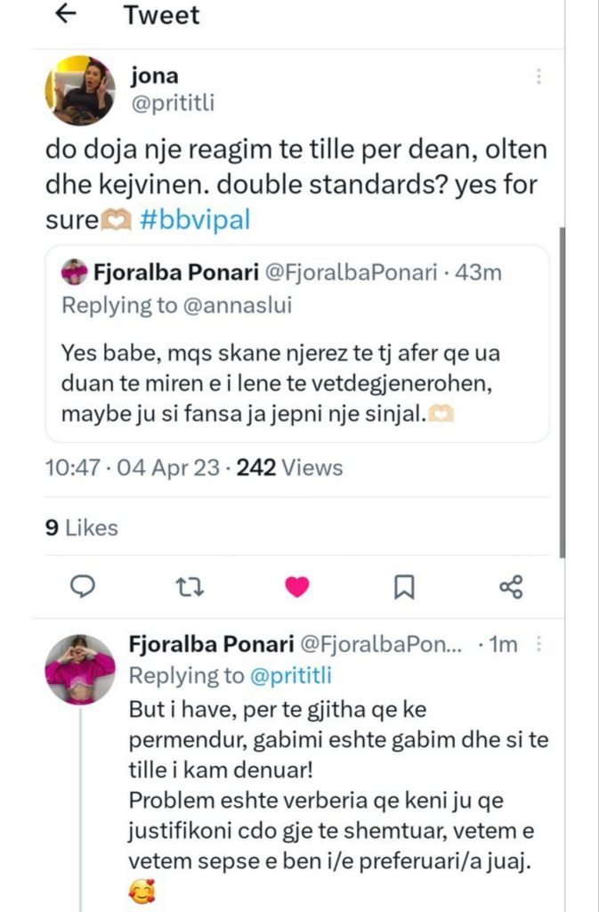This screenshot has width=599, height=912.
Task: Tap the @annaslui mention link
Action: coord(235,305)
